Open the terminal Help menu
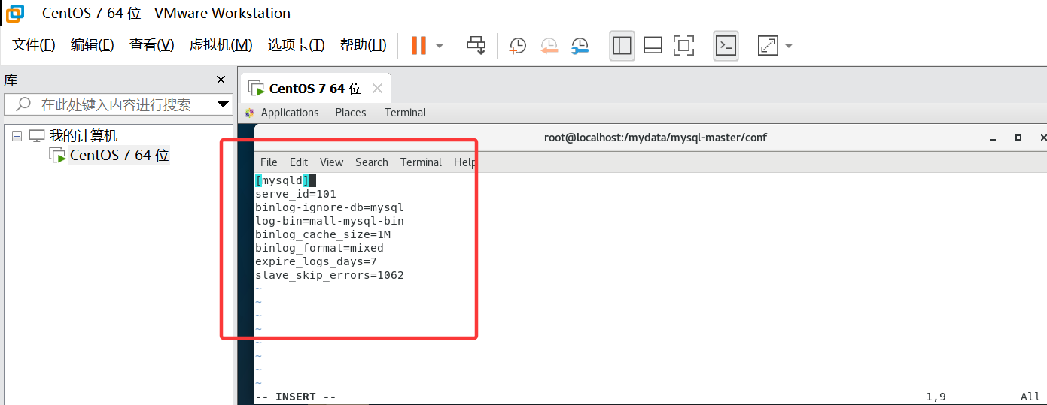This screenshot has height=405, width=1047. [x=464, y=162]
